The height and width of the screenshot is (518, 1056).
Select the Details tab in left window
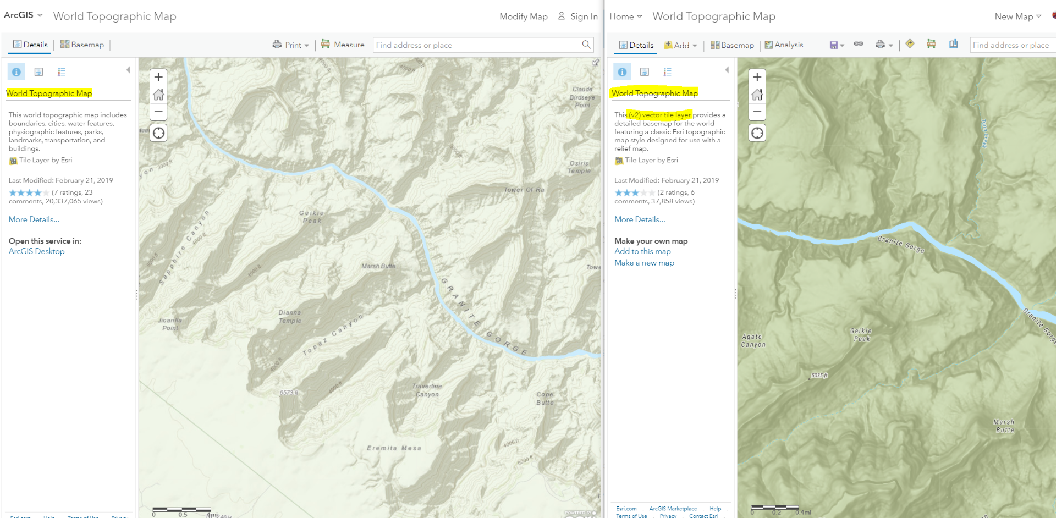click(30, 45)
